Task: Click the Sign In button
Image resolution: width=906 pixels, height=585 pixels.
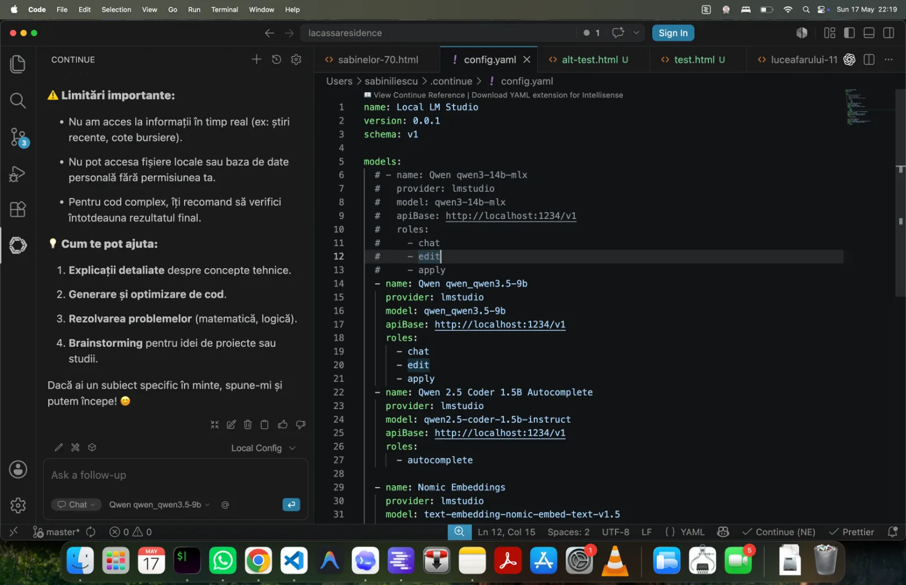Action: [673, 33]
